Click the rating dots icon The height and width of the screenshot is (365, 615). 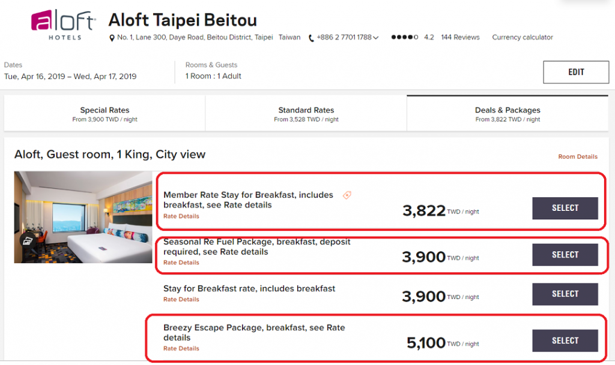pos(404,37)
